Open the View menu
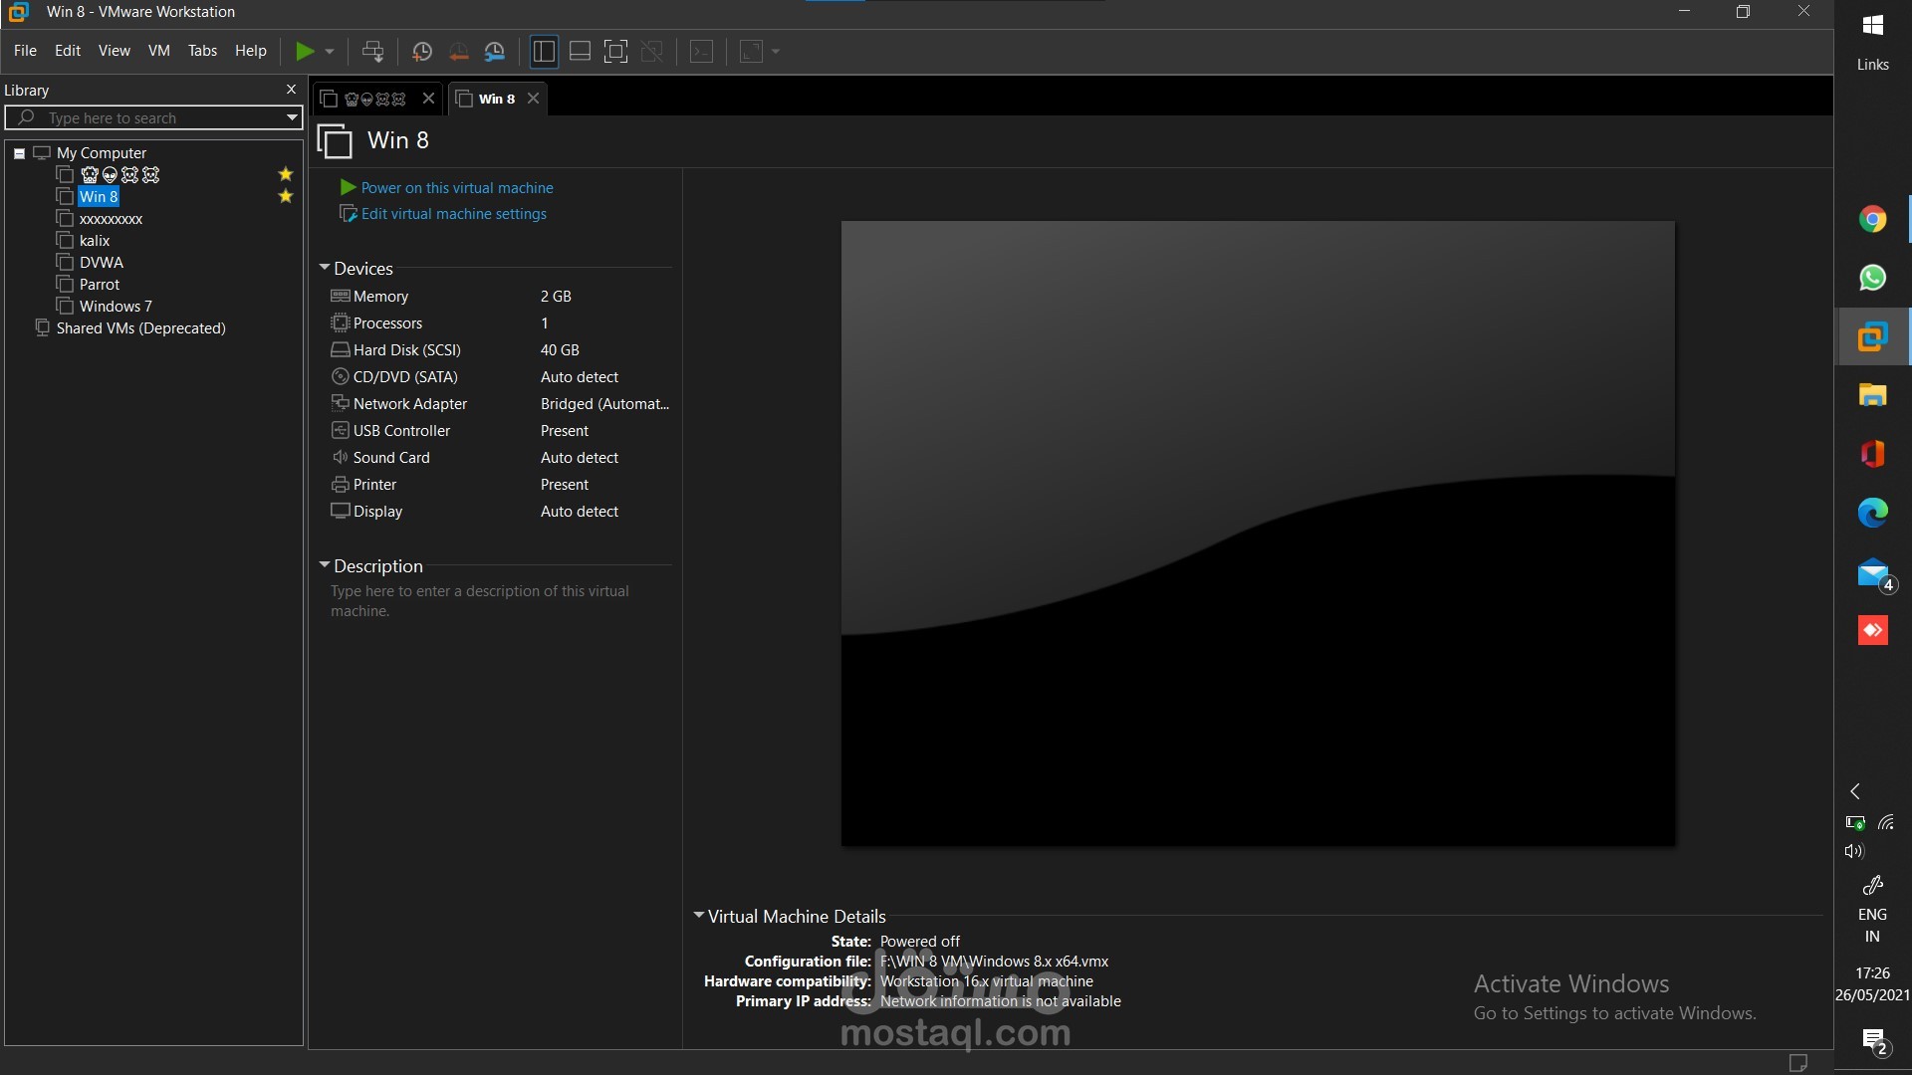 point(115,51)
